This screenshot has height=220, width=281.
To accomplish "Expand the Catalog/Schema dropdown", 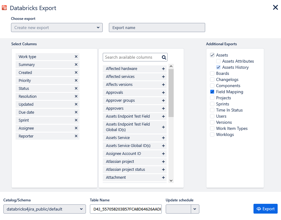I will [45, 209].
